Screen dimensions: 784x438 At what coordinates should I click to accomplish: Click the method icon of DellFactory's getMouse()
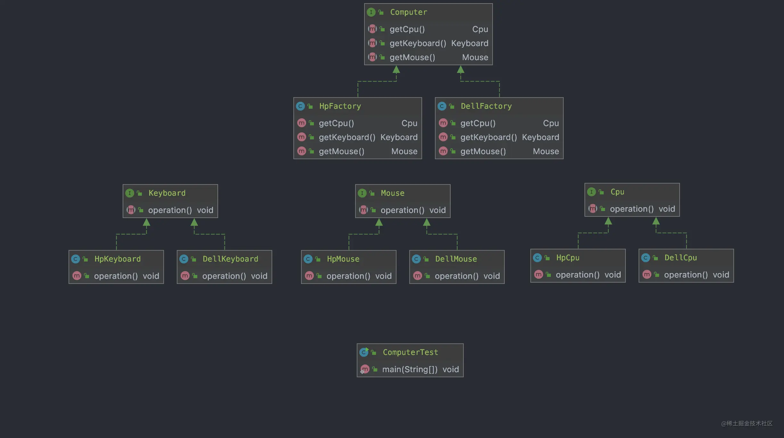pyautogui.click(x=443, y=151)
